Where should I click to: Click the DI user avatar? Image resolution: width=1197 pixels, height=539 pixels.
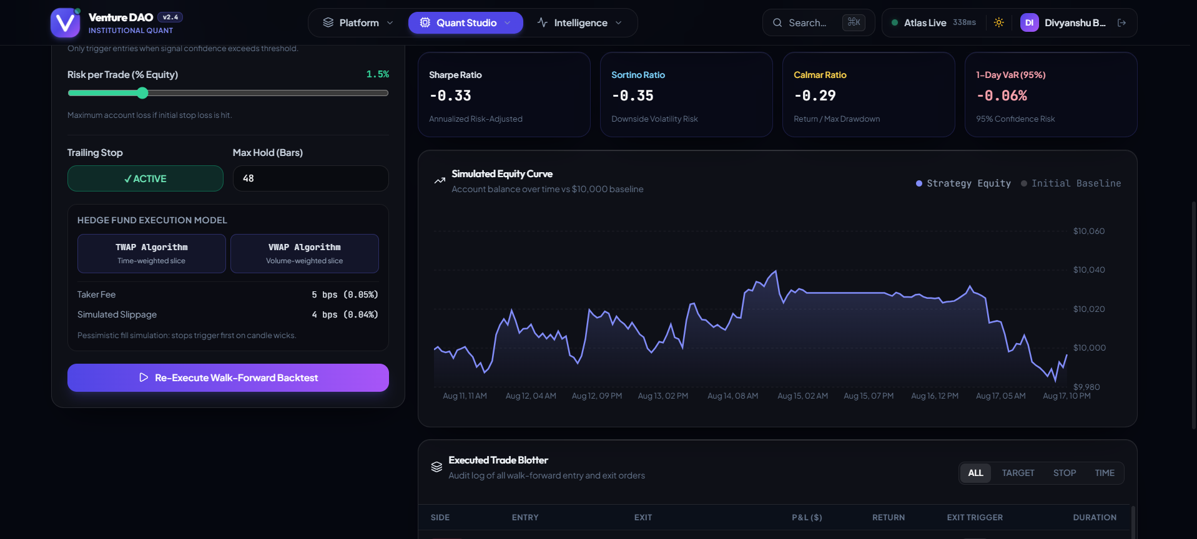[1029, 22]
